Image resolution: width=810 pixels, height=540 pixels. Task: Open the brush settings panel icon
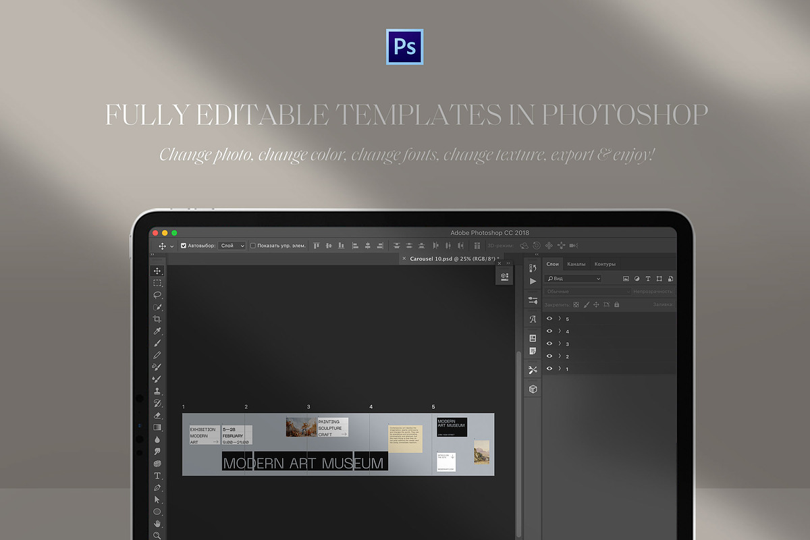(533, 300)
